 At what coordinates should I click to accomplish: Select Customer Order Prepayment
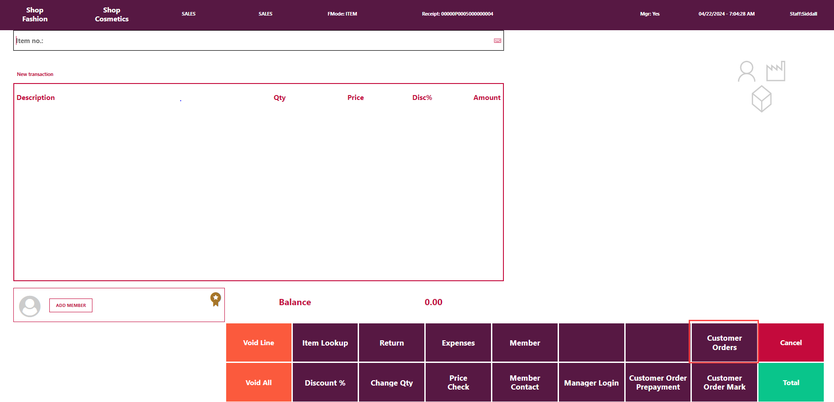[x=658, y=382]
